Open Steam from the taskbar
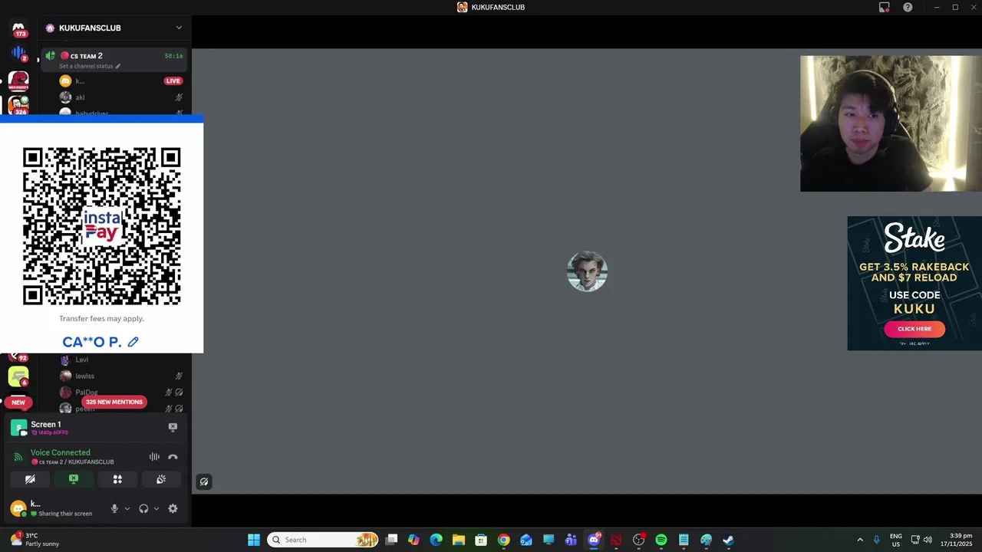Screen dimensions: 982x552 pyautogui.click(x=728, y=540)
